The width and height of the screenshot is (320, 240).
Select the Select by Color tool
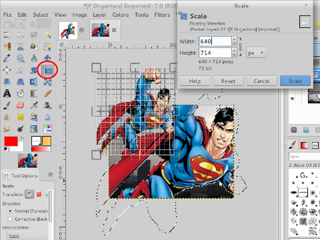tap(7, 46)
